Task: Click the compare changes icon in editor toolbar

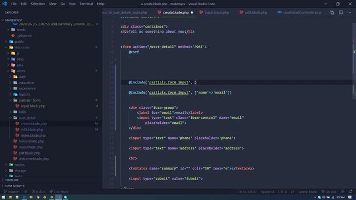Action: point(332,12)
